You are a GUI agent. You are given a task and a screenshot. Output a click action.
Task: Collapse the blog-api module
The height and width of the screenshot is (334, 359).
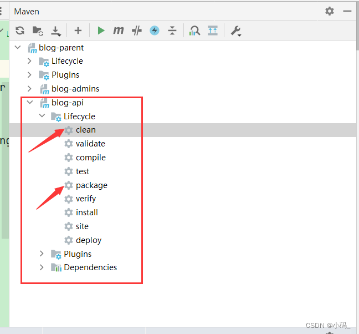tap(30, 102)
